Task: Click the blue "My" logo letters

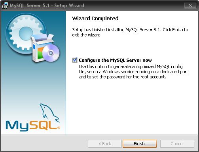Action: [x=17, y=126]
